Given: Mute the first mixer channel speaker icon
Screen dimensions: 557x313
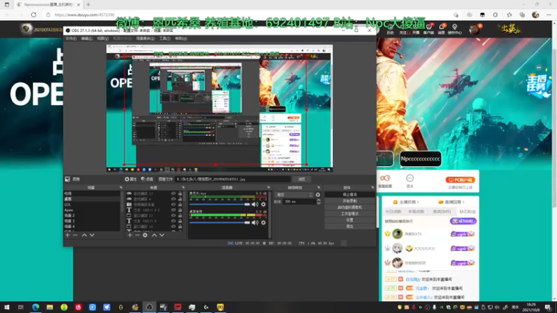Looking at the screenshot, I should (x=255, y=204).
